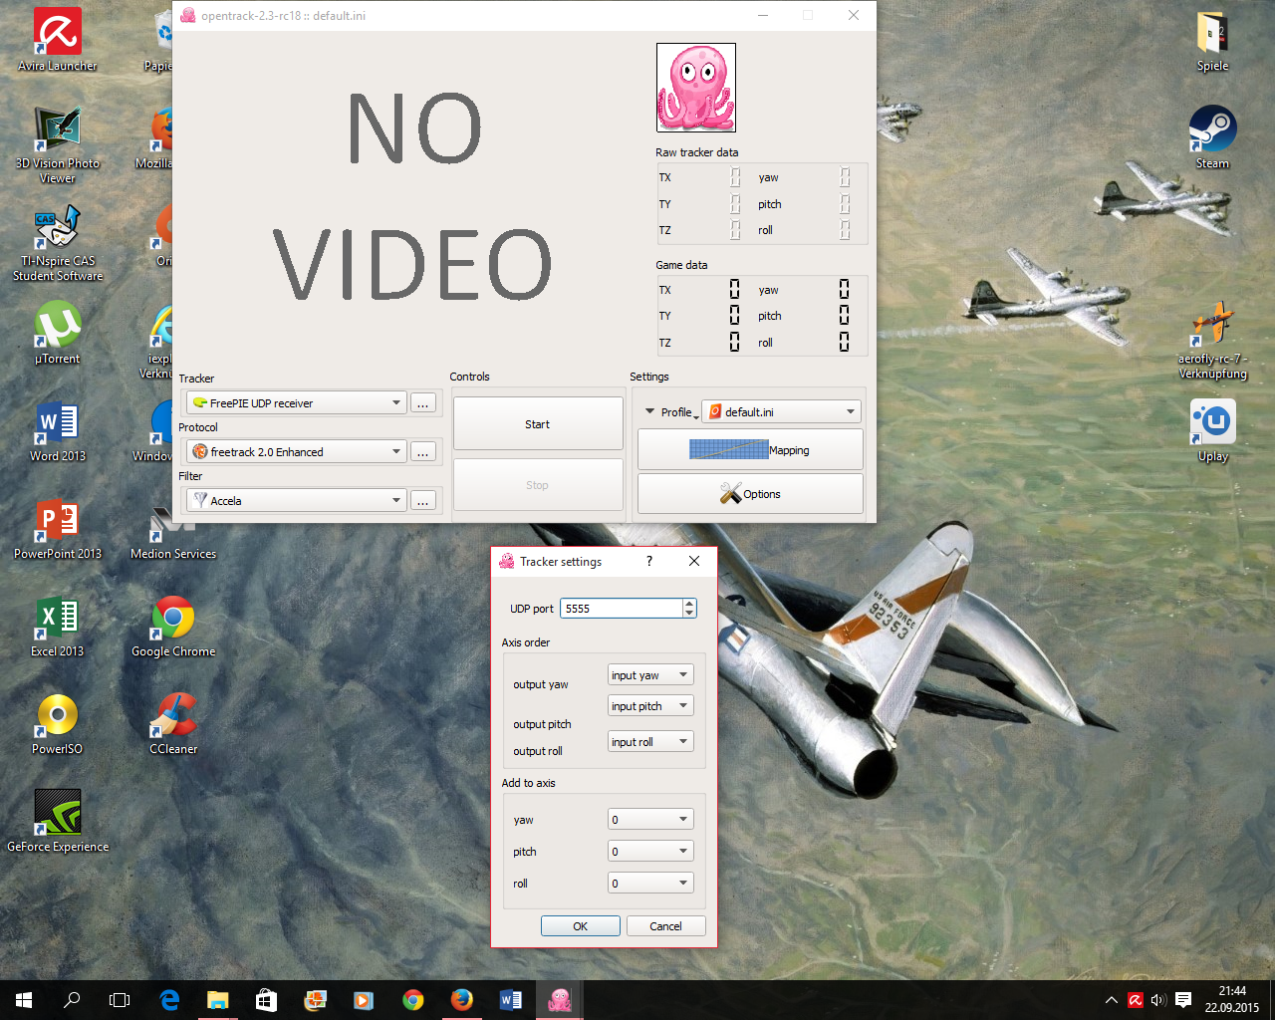Image resolution: width=1275 pixels, height=1020 pixels.
Task: Open Chrome from the taskbar
Action: [412, 1000]
